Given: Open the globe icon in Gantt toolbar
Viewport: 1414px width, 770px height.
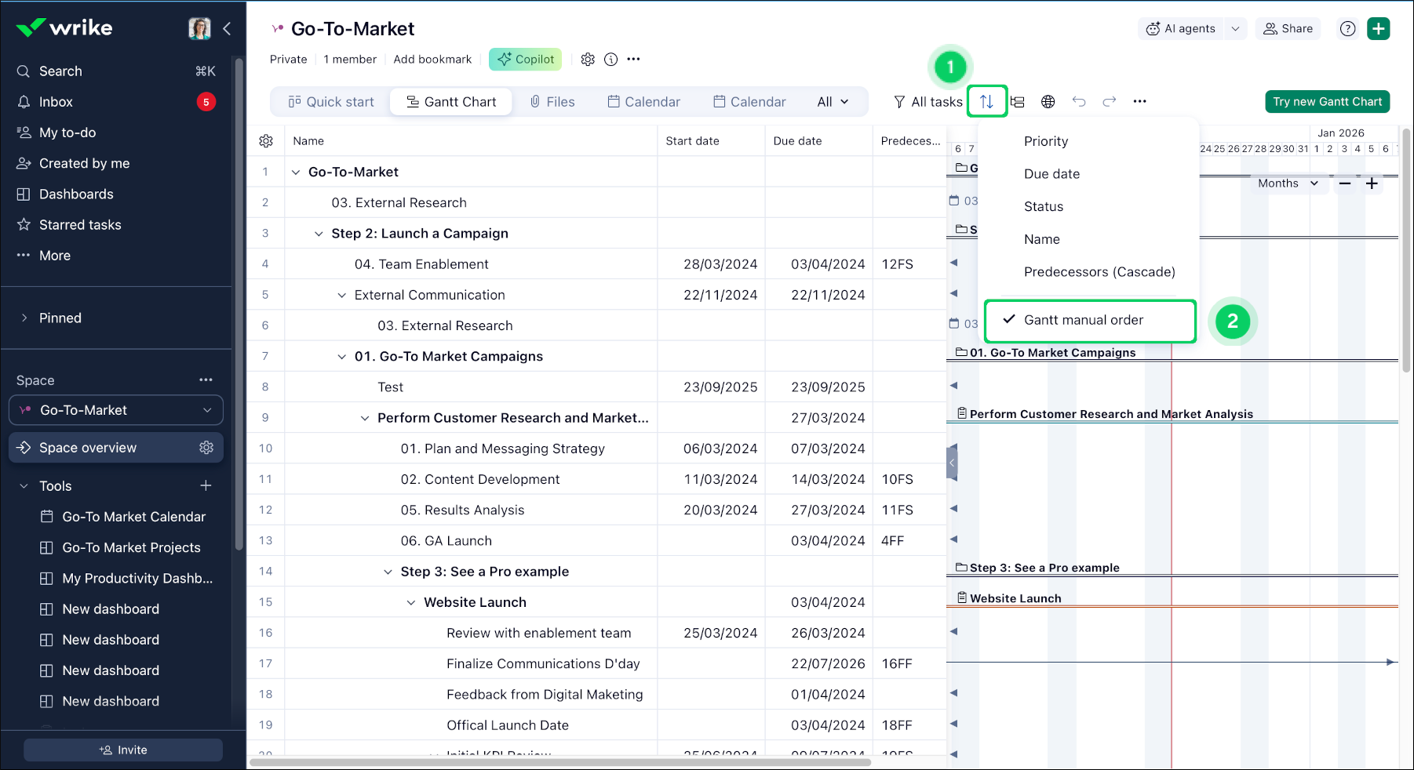Looking at the screenshot, I should 1048,101.
